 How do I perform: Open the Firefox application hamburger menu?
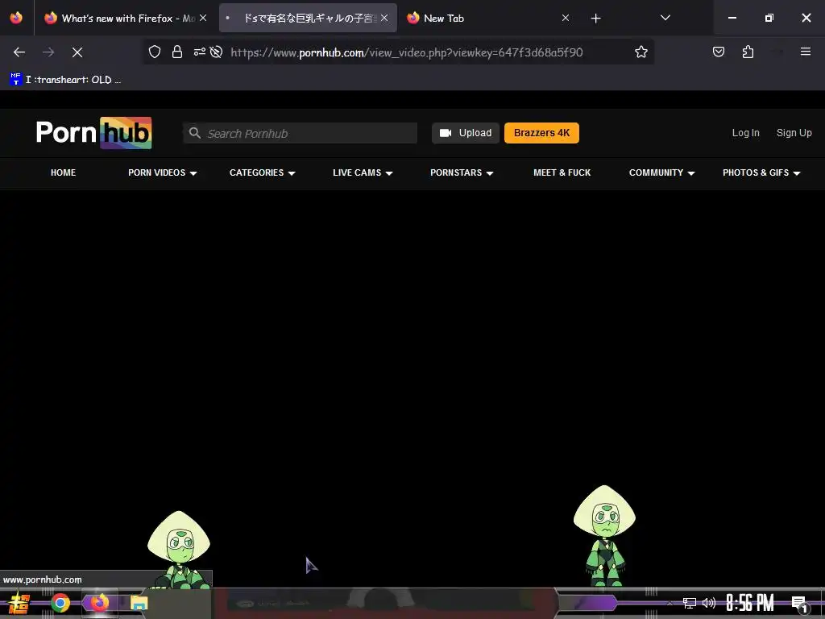tap(806, 52)
